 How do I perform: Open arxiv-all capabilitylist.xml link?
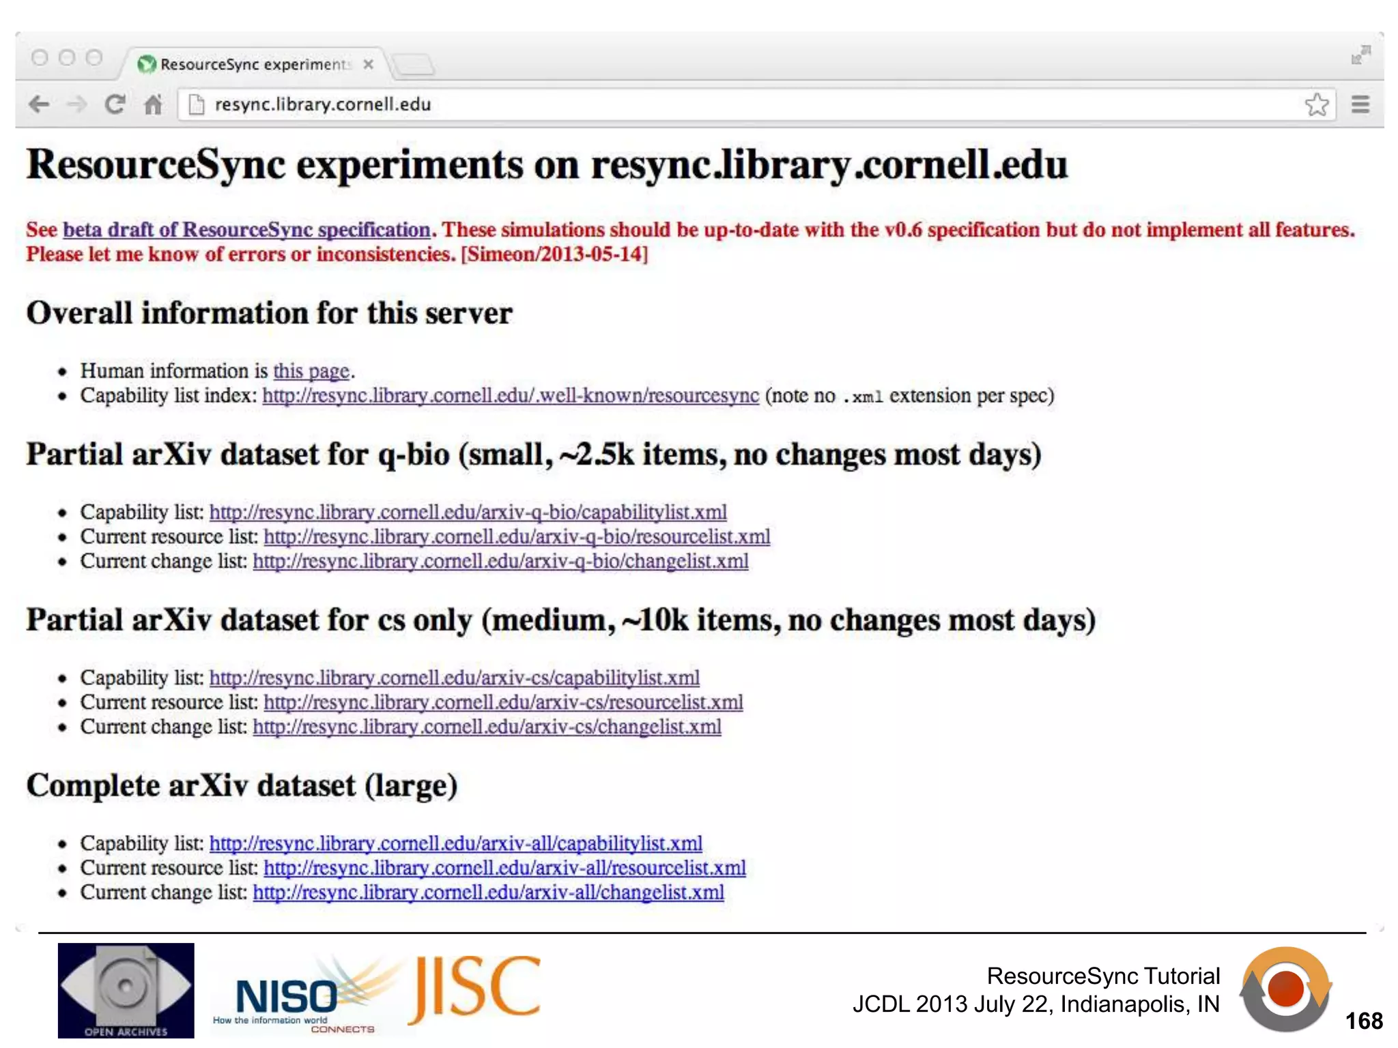click(x=455, y=844)
